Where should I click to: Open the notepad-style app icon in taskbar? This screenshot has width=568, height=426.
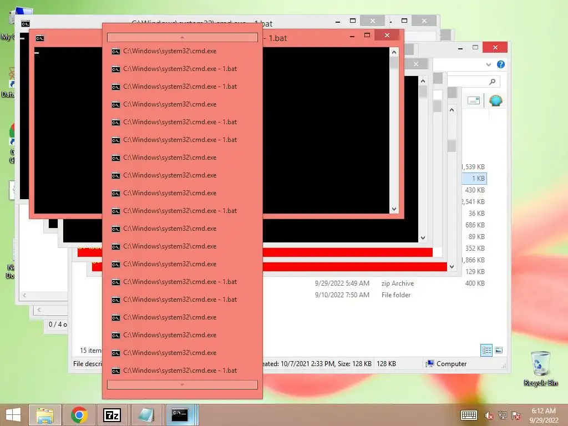pos(146,415)
